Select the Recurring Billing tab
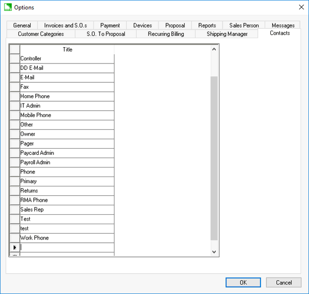 tap(166, 34)
